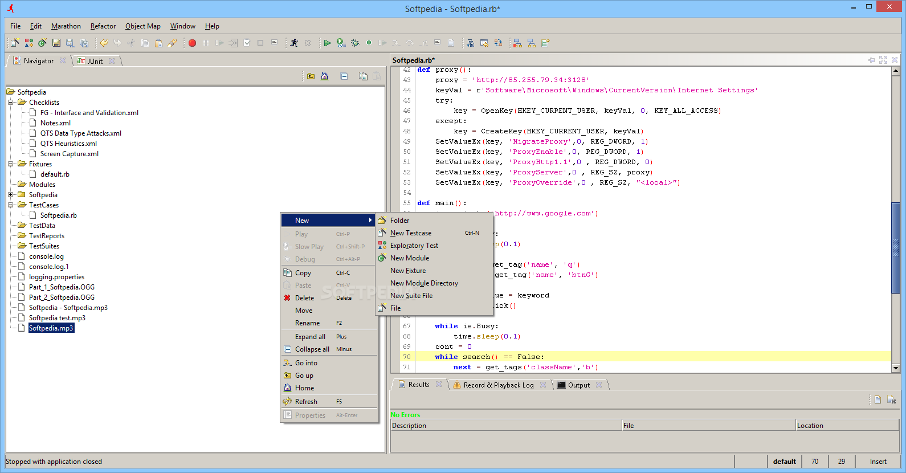906x473 pixels.
Task: Click the Home icon in Navigator toolbar
Action: [x=324, y=76]
